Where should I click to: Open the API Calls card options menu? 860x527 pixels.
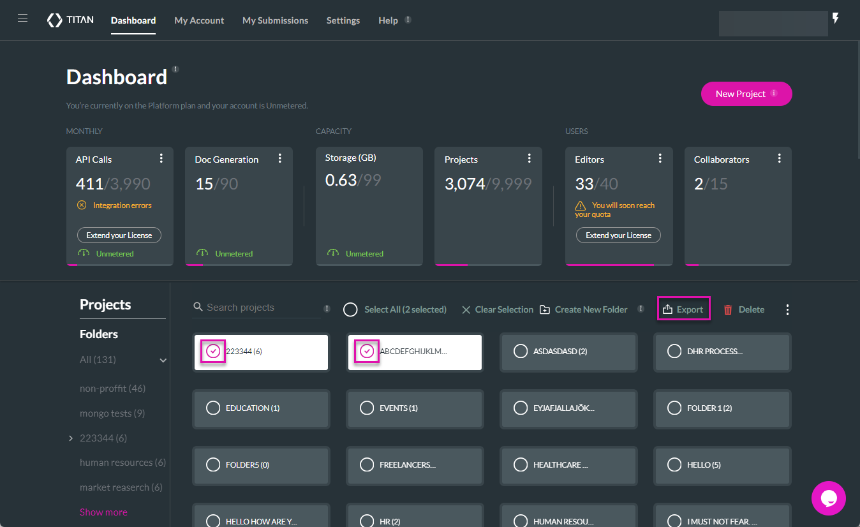click(161, 158)
